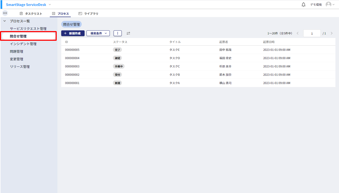Open record 000000005 row
This screenshot has height=193, width=339.
point(72,50)
